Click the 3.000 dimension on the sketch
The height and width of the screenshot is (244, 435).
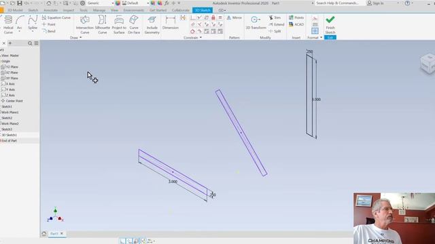pos(173,182)
